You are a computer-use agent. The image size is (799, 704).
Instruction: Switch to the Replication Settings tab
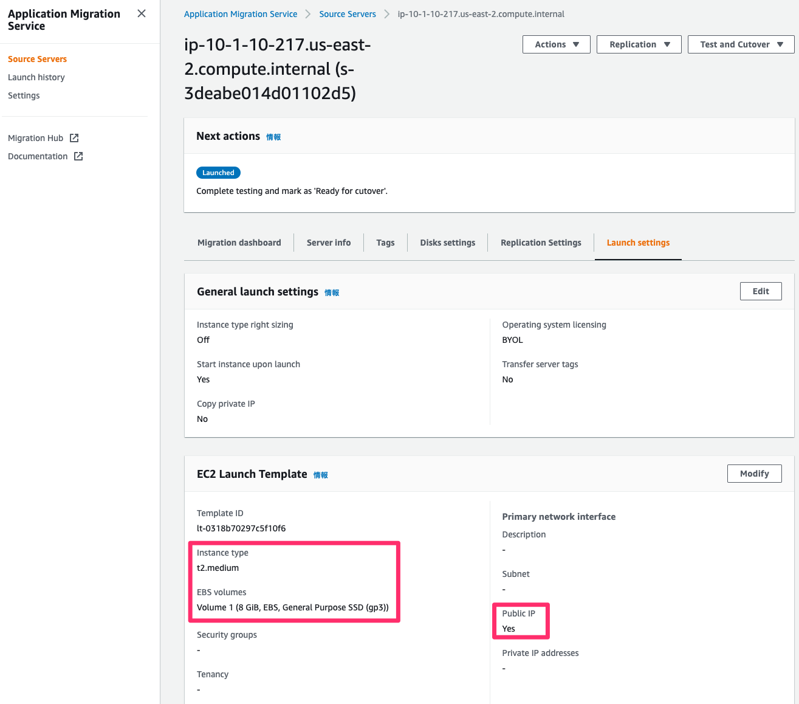tap(541, 243)
